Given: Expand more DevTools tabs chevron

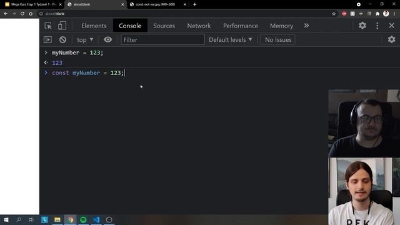Looking at the screenshot, I should coord(306,26).
